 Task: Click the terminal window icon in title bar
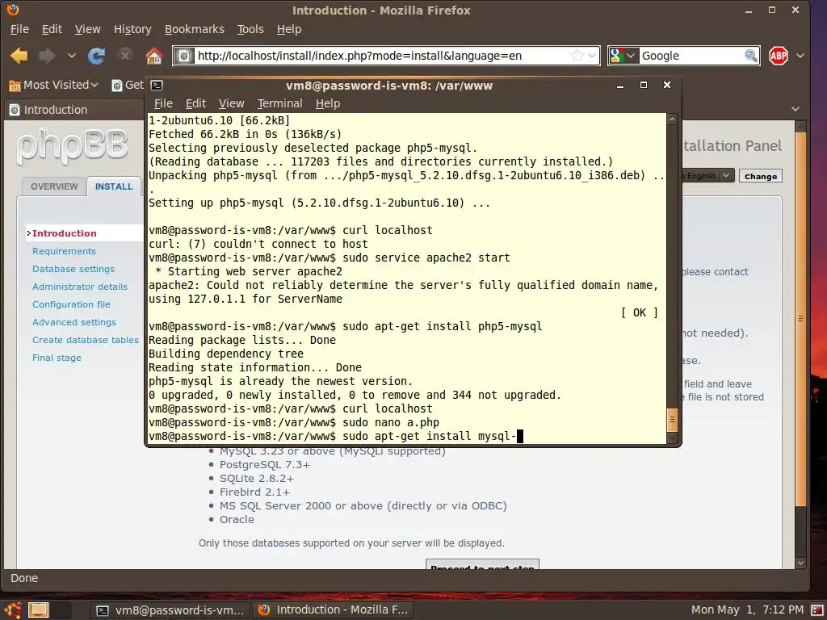pyautogui.click(x=157, y=86)
